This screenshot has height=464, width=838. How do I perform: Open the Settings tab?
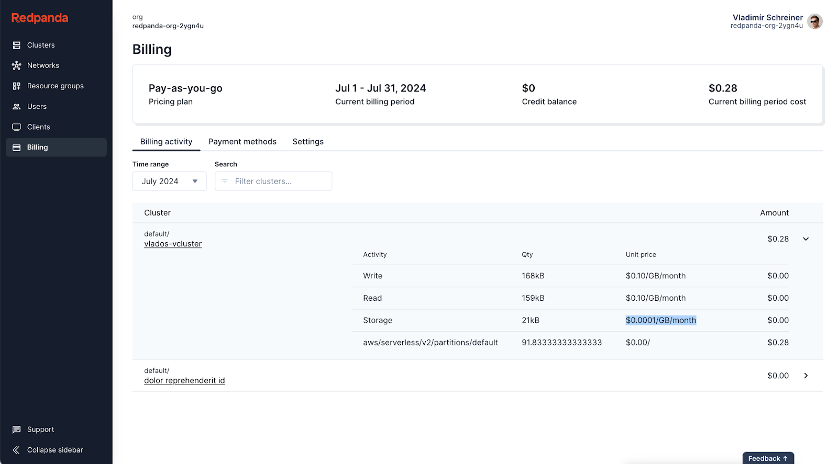pyautogui.click(x=308, y=142)
